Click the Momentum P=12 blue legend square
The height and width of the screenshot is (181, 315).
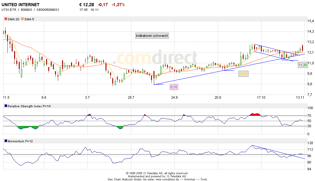pyautogui.click(x=6, y=141)
